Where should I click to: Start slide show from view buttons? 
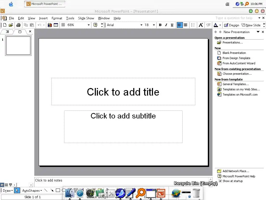[10, 185]
